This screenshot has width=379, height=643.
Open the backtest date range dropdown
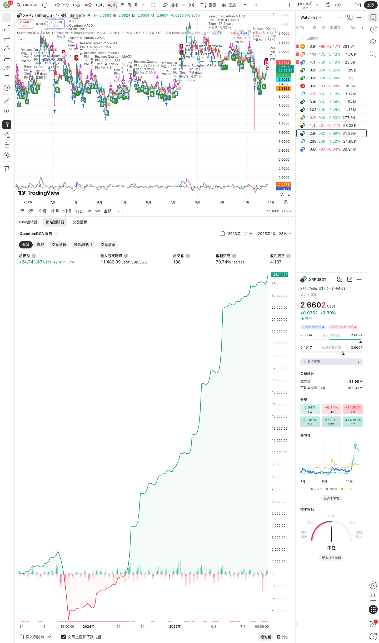pyautogui.click(x=256, y=234)
